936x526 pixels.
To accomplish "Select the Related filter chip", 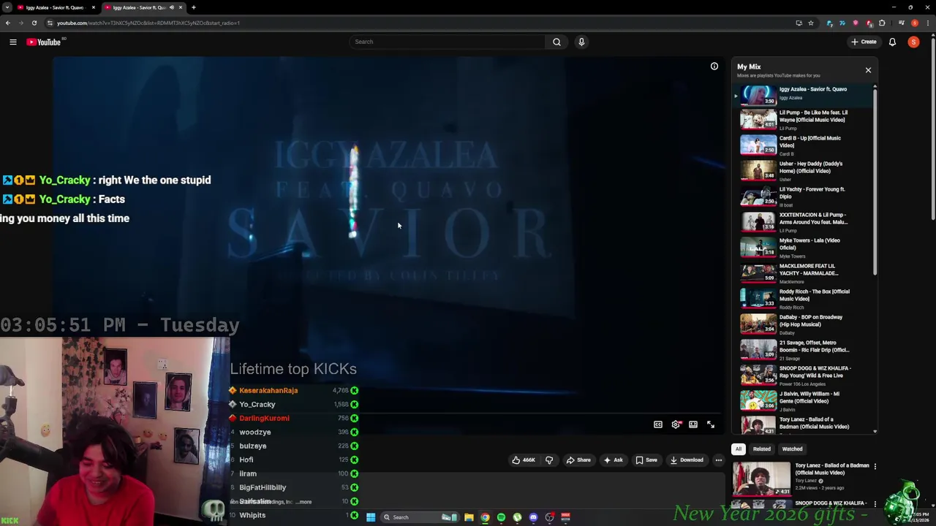I will pyautogui.click(x=761, y=449).
